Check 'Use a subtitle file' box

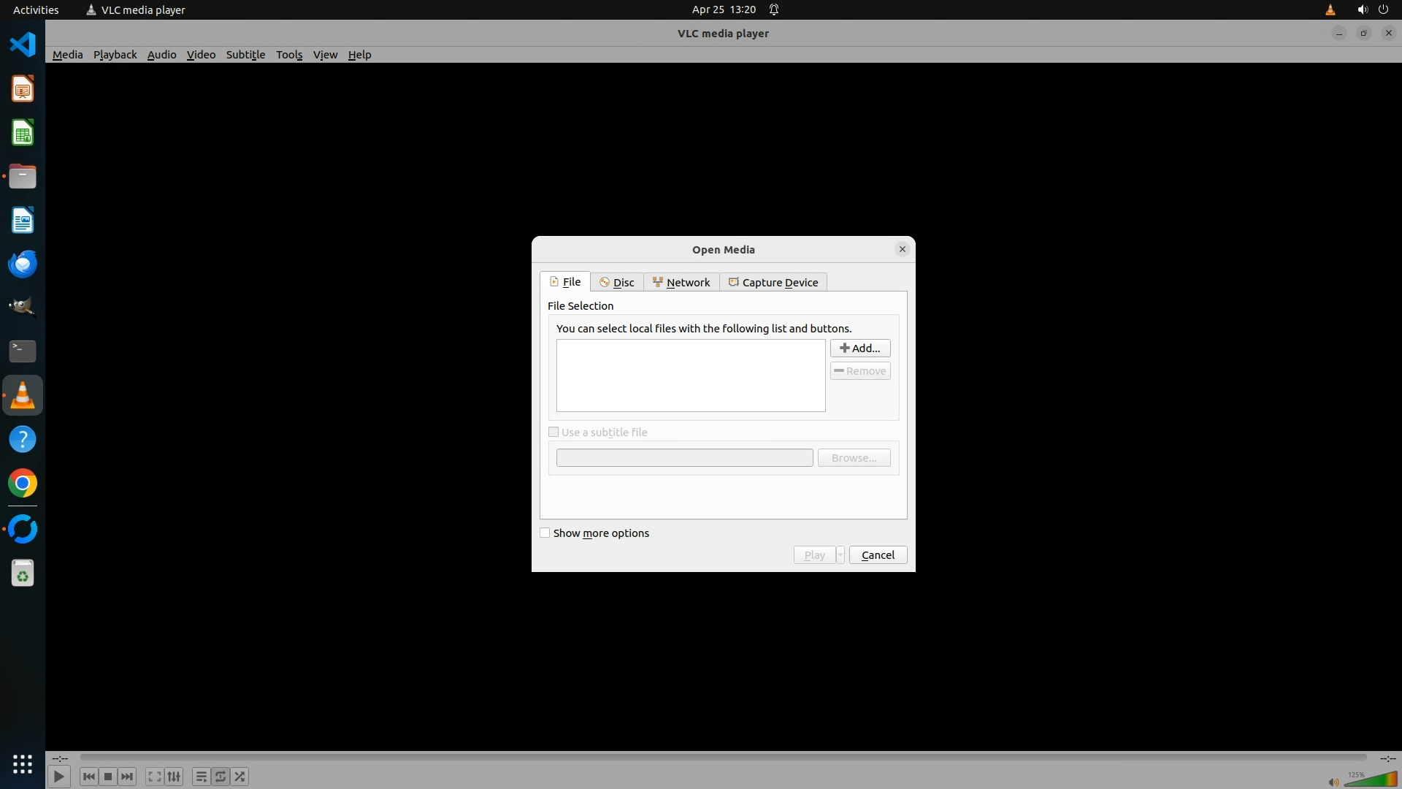point(553,432)
